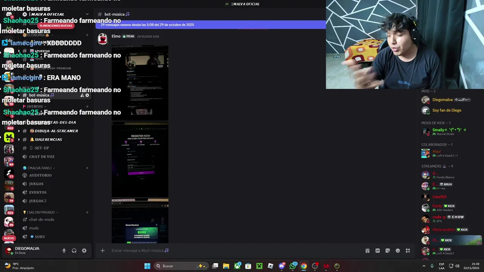
Task: Join the SUBS voice channel
Action: click(56, 237)
